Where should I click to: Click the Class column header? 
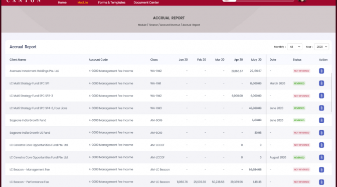(x=154, y=60)
